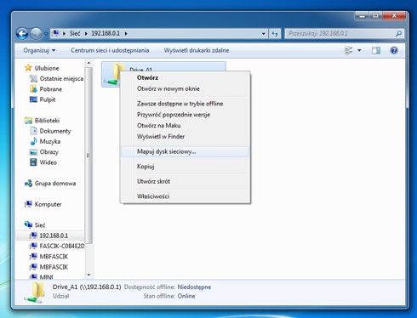417x318 pixels.
Task: Toggle the preview pane icon
Action: click(376, 50)
